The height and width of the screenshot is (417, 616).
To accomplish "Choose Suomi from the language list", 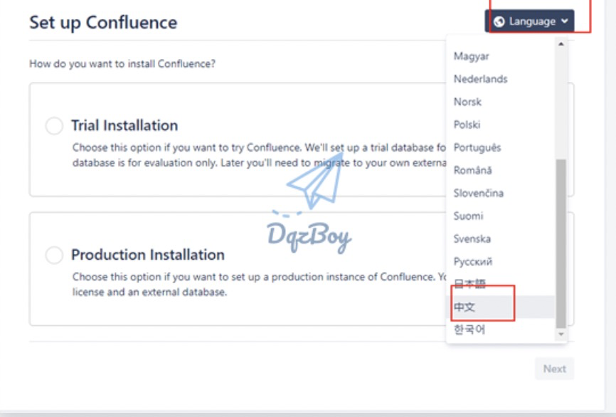I will click(501, 216).
